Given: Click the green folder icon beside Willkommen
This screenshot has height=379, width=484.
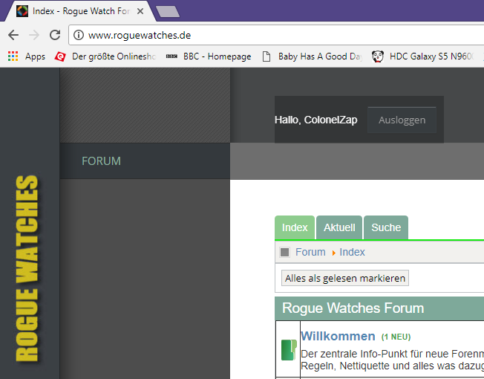Looking at the screenshot, I should 288,350.
